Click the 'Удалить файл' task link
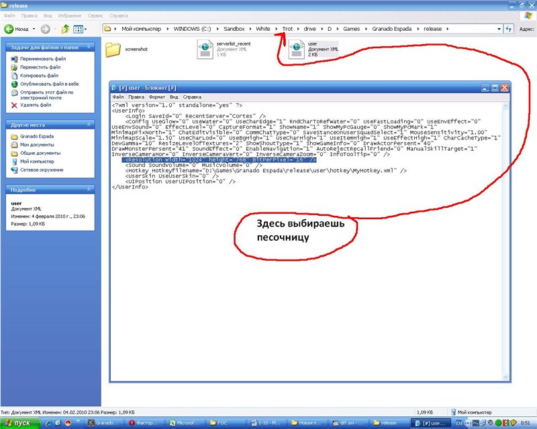This screenshot has height=429, width=537. pyautogui.click(x=36, y=105)
